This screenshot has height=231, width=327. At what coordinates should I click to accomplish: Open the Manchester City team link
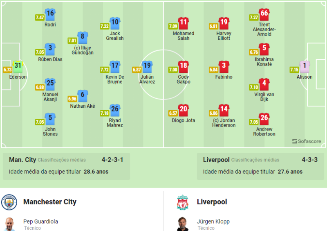50,202
